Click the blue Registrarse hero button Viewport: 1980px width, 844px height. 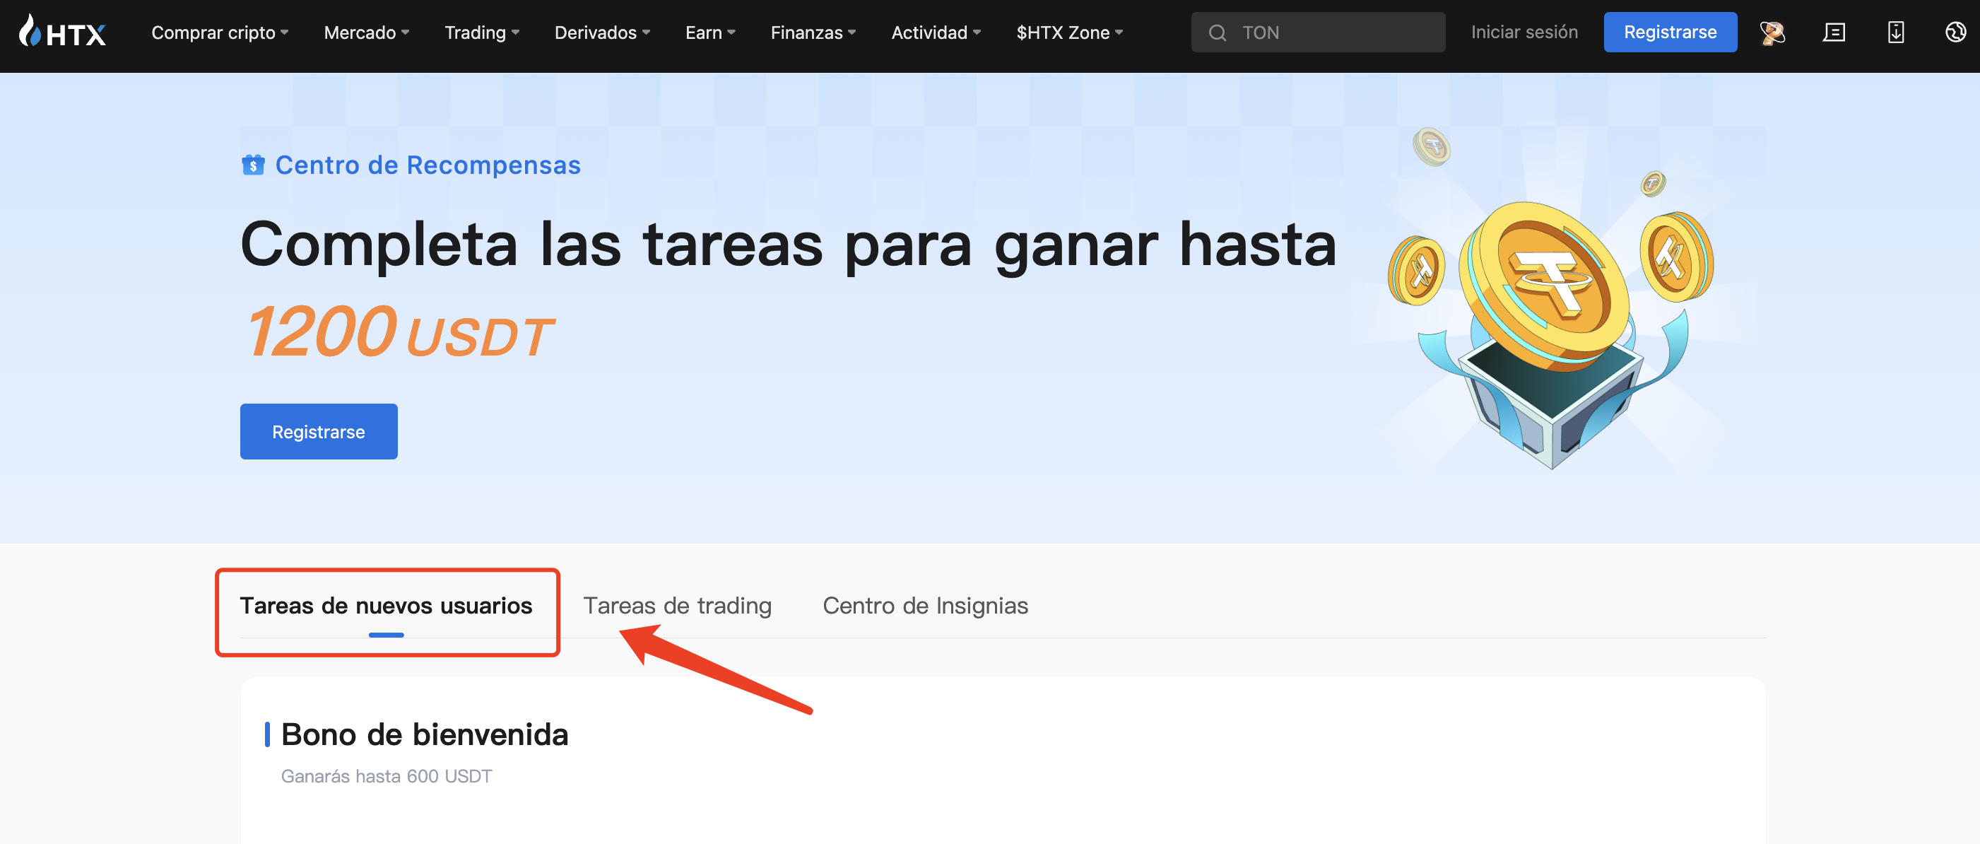pyautogui.click(x=319, y=431)
